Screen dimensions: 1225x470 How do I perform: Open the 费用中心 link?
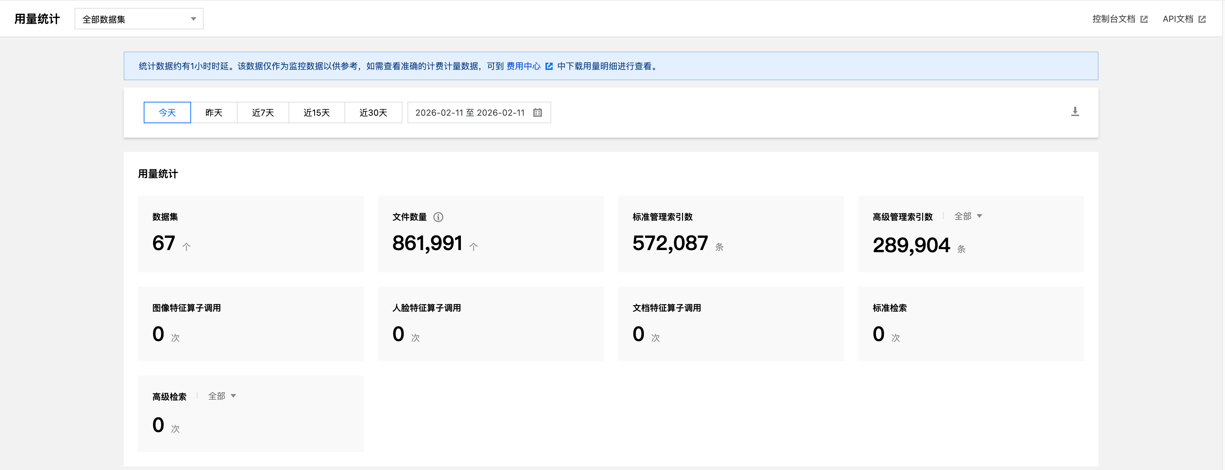point(523,67)
